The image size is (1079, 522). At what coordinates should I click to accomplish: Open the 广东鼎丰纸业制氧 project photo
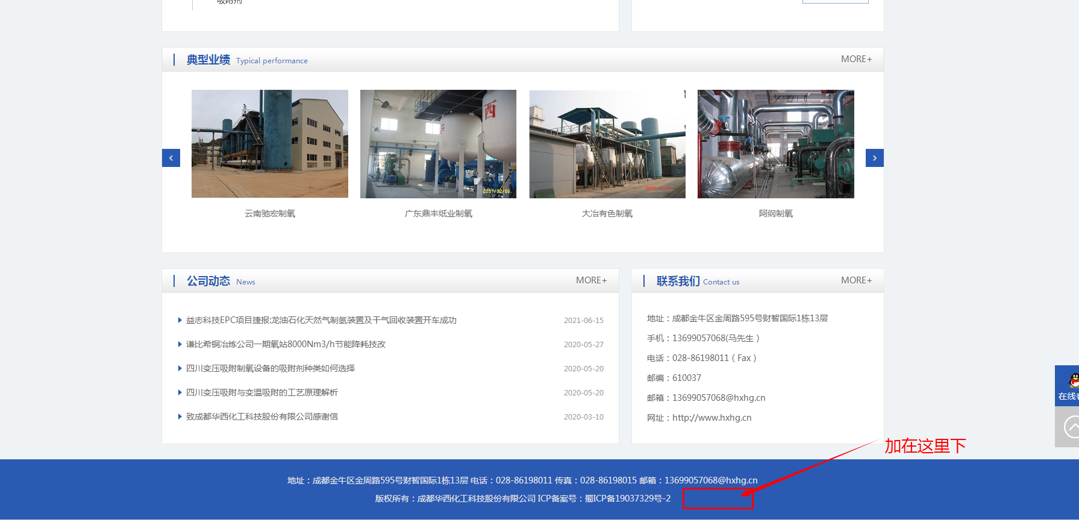tap(438, 143)
